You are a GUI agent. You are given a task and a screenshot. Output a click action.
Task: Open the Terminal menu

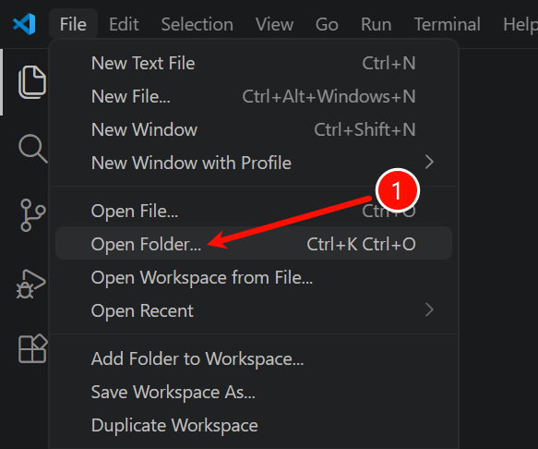click(x=448, y=24)
